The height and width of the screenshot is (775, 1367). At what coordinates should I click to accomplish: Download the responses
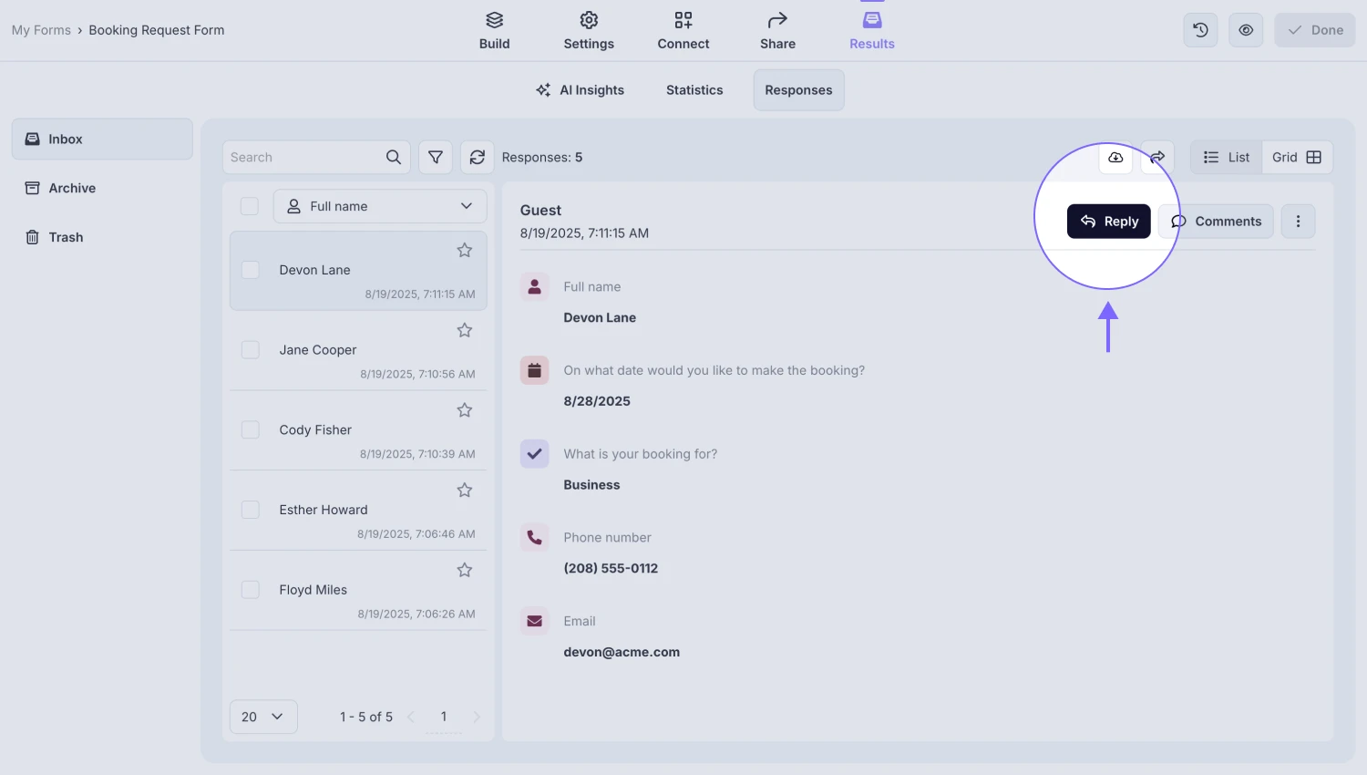pos(1115,158)
